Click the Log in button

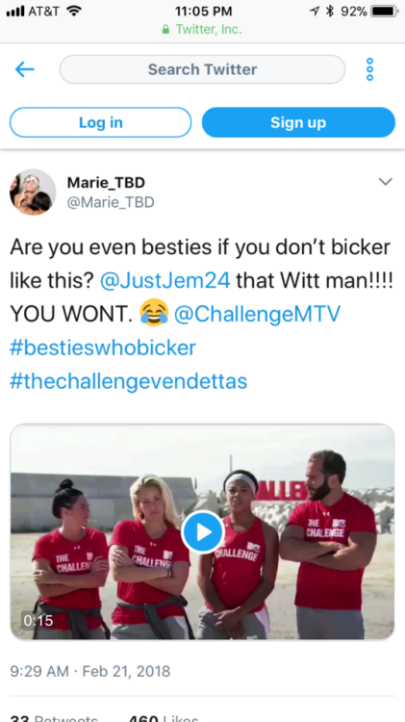point(101,122)
